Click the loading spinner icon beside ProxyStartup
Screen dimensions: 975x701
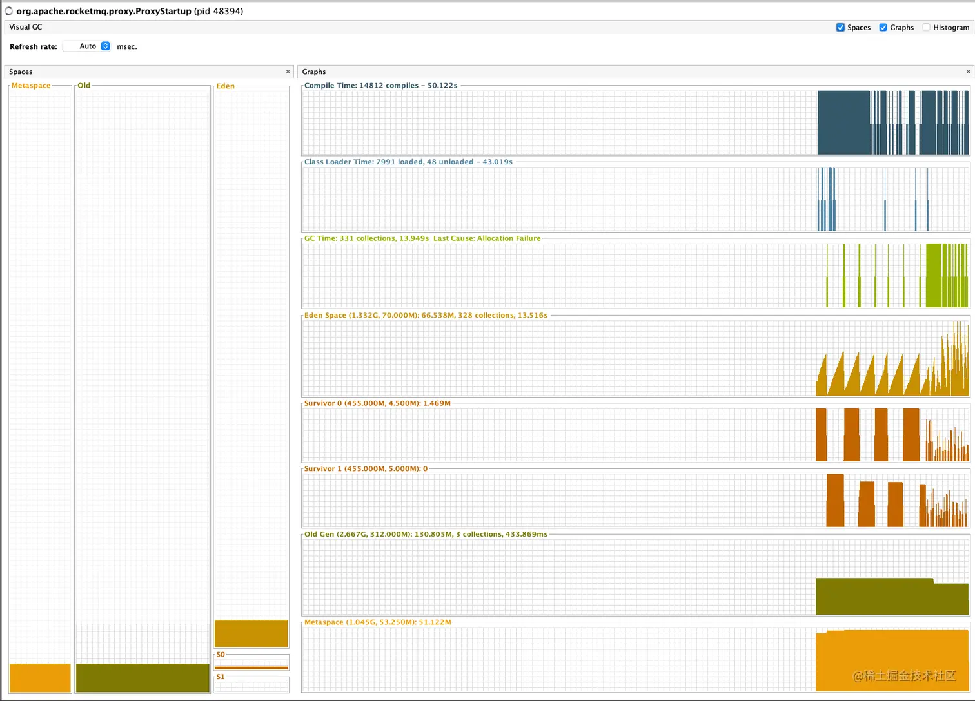tap(9, 11)
